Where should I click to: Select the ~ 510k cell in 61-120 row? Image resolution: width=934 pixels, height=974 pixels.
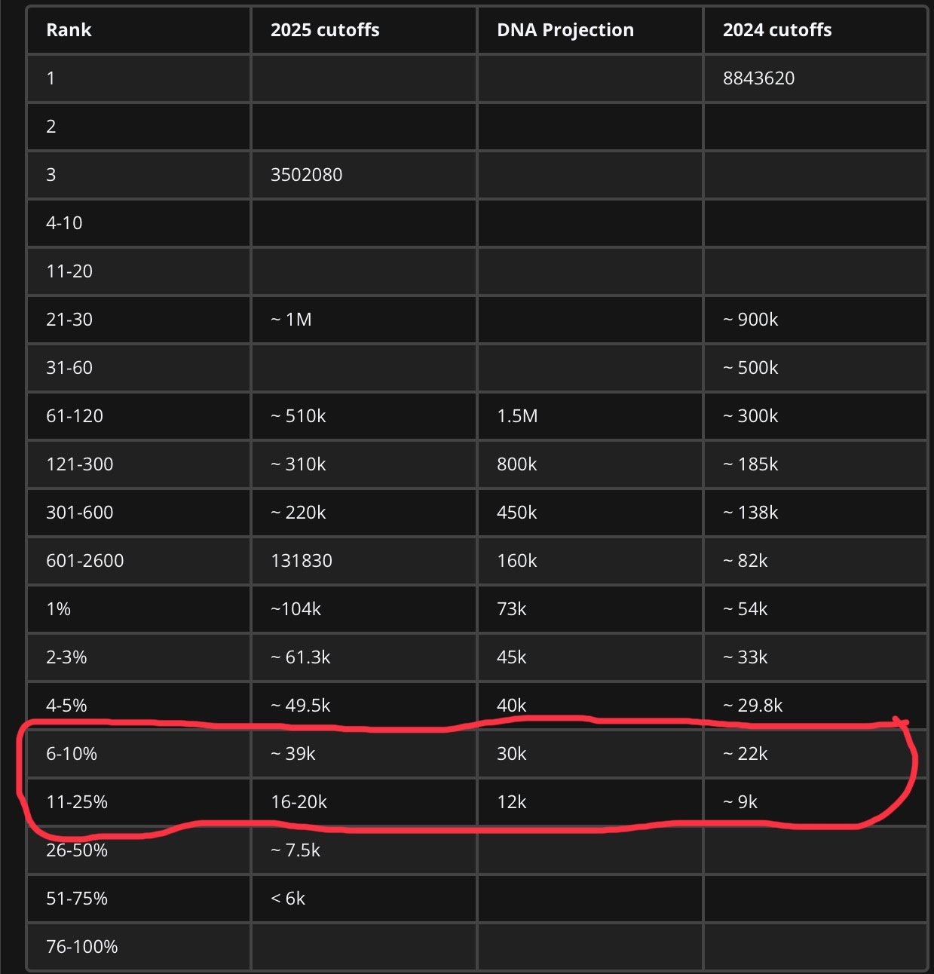[x=364, y=416]
